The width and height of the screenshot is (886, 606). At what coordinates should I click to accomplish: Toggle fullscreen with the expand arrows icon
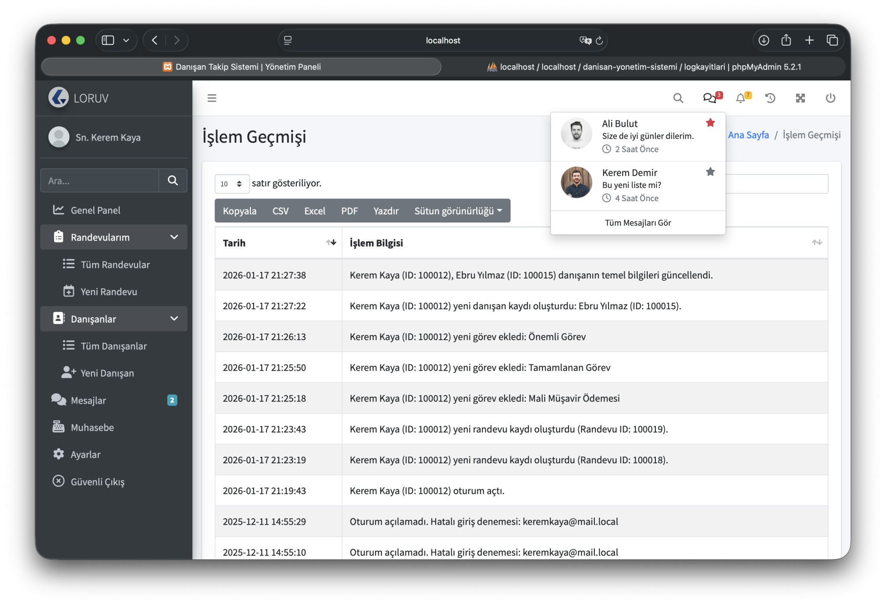point(800,98)
